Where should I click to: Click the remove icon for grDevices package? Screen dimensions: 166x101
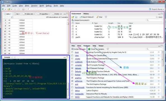(x=159, y=81)
